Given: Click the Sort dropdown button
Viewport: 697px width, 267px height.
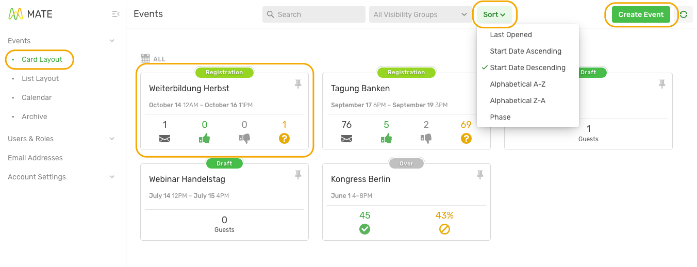Looking at the screenshot, I should pyautogui.click(x=494, y=14).
